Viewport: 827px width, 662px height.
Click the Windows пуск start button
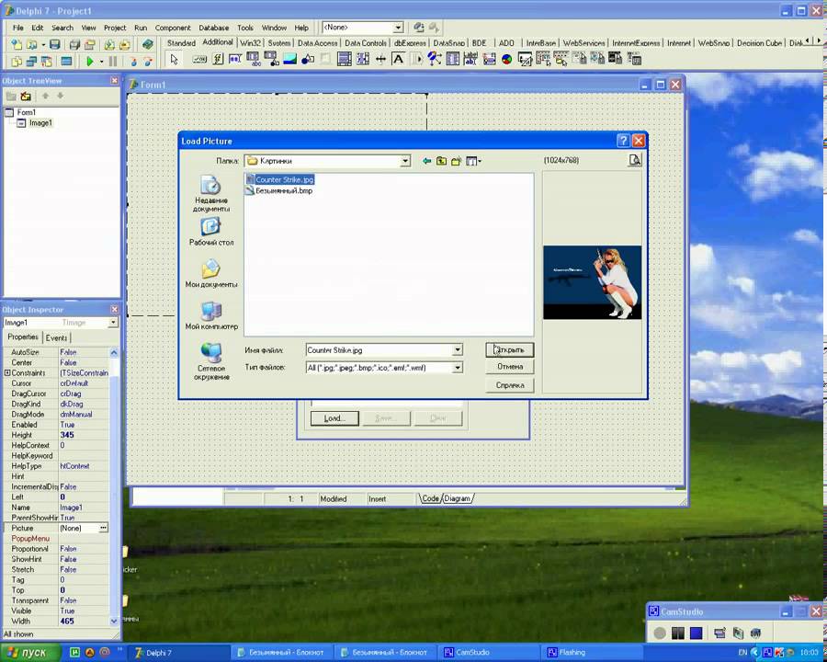click(29, 653)
